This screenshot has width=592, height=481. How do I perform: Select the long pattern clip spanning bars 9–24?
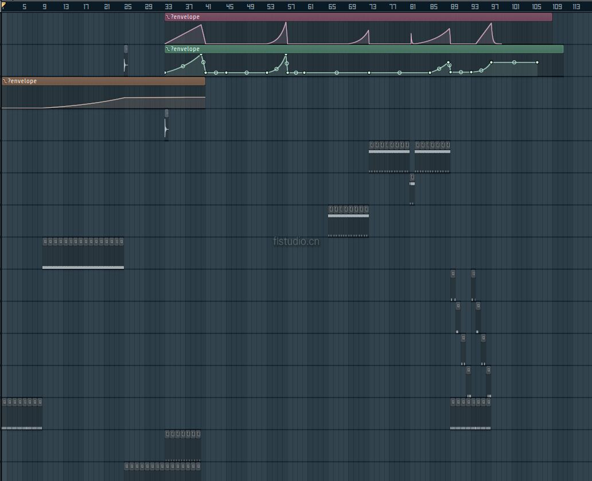click(x=83, y=254)
